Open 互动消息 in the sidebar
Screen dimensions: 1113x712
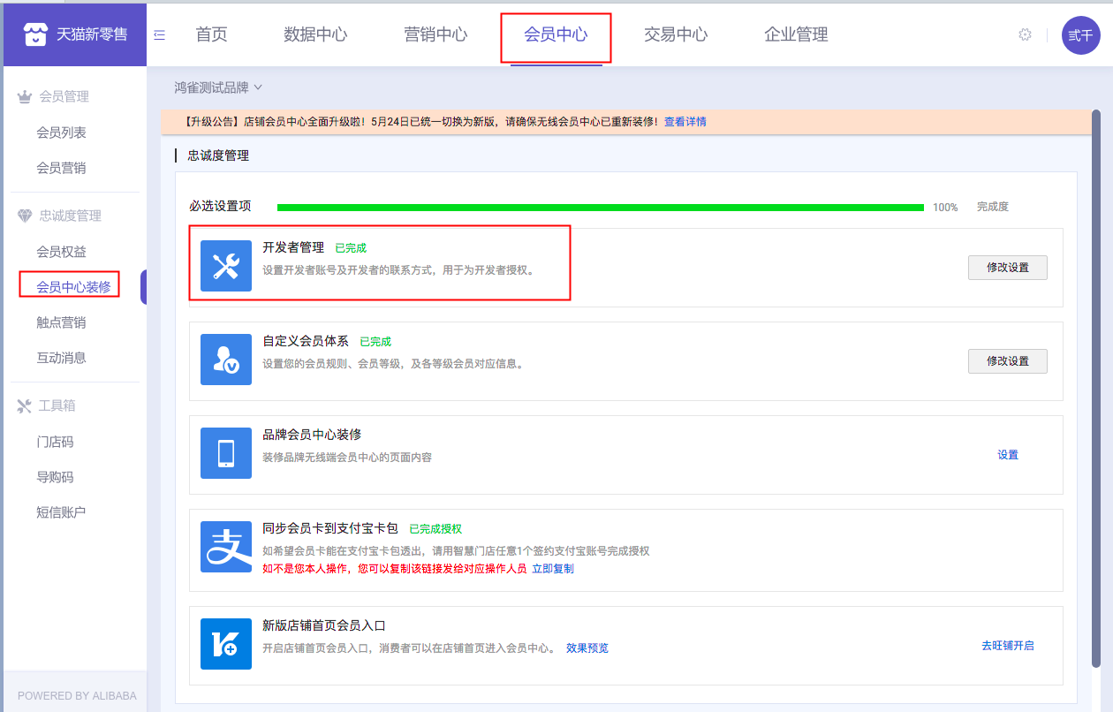click(61, 358)
